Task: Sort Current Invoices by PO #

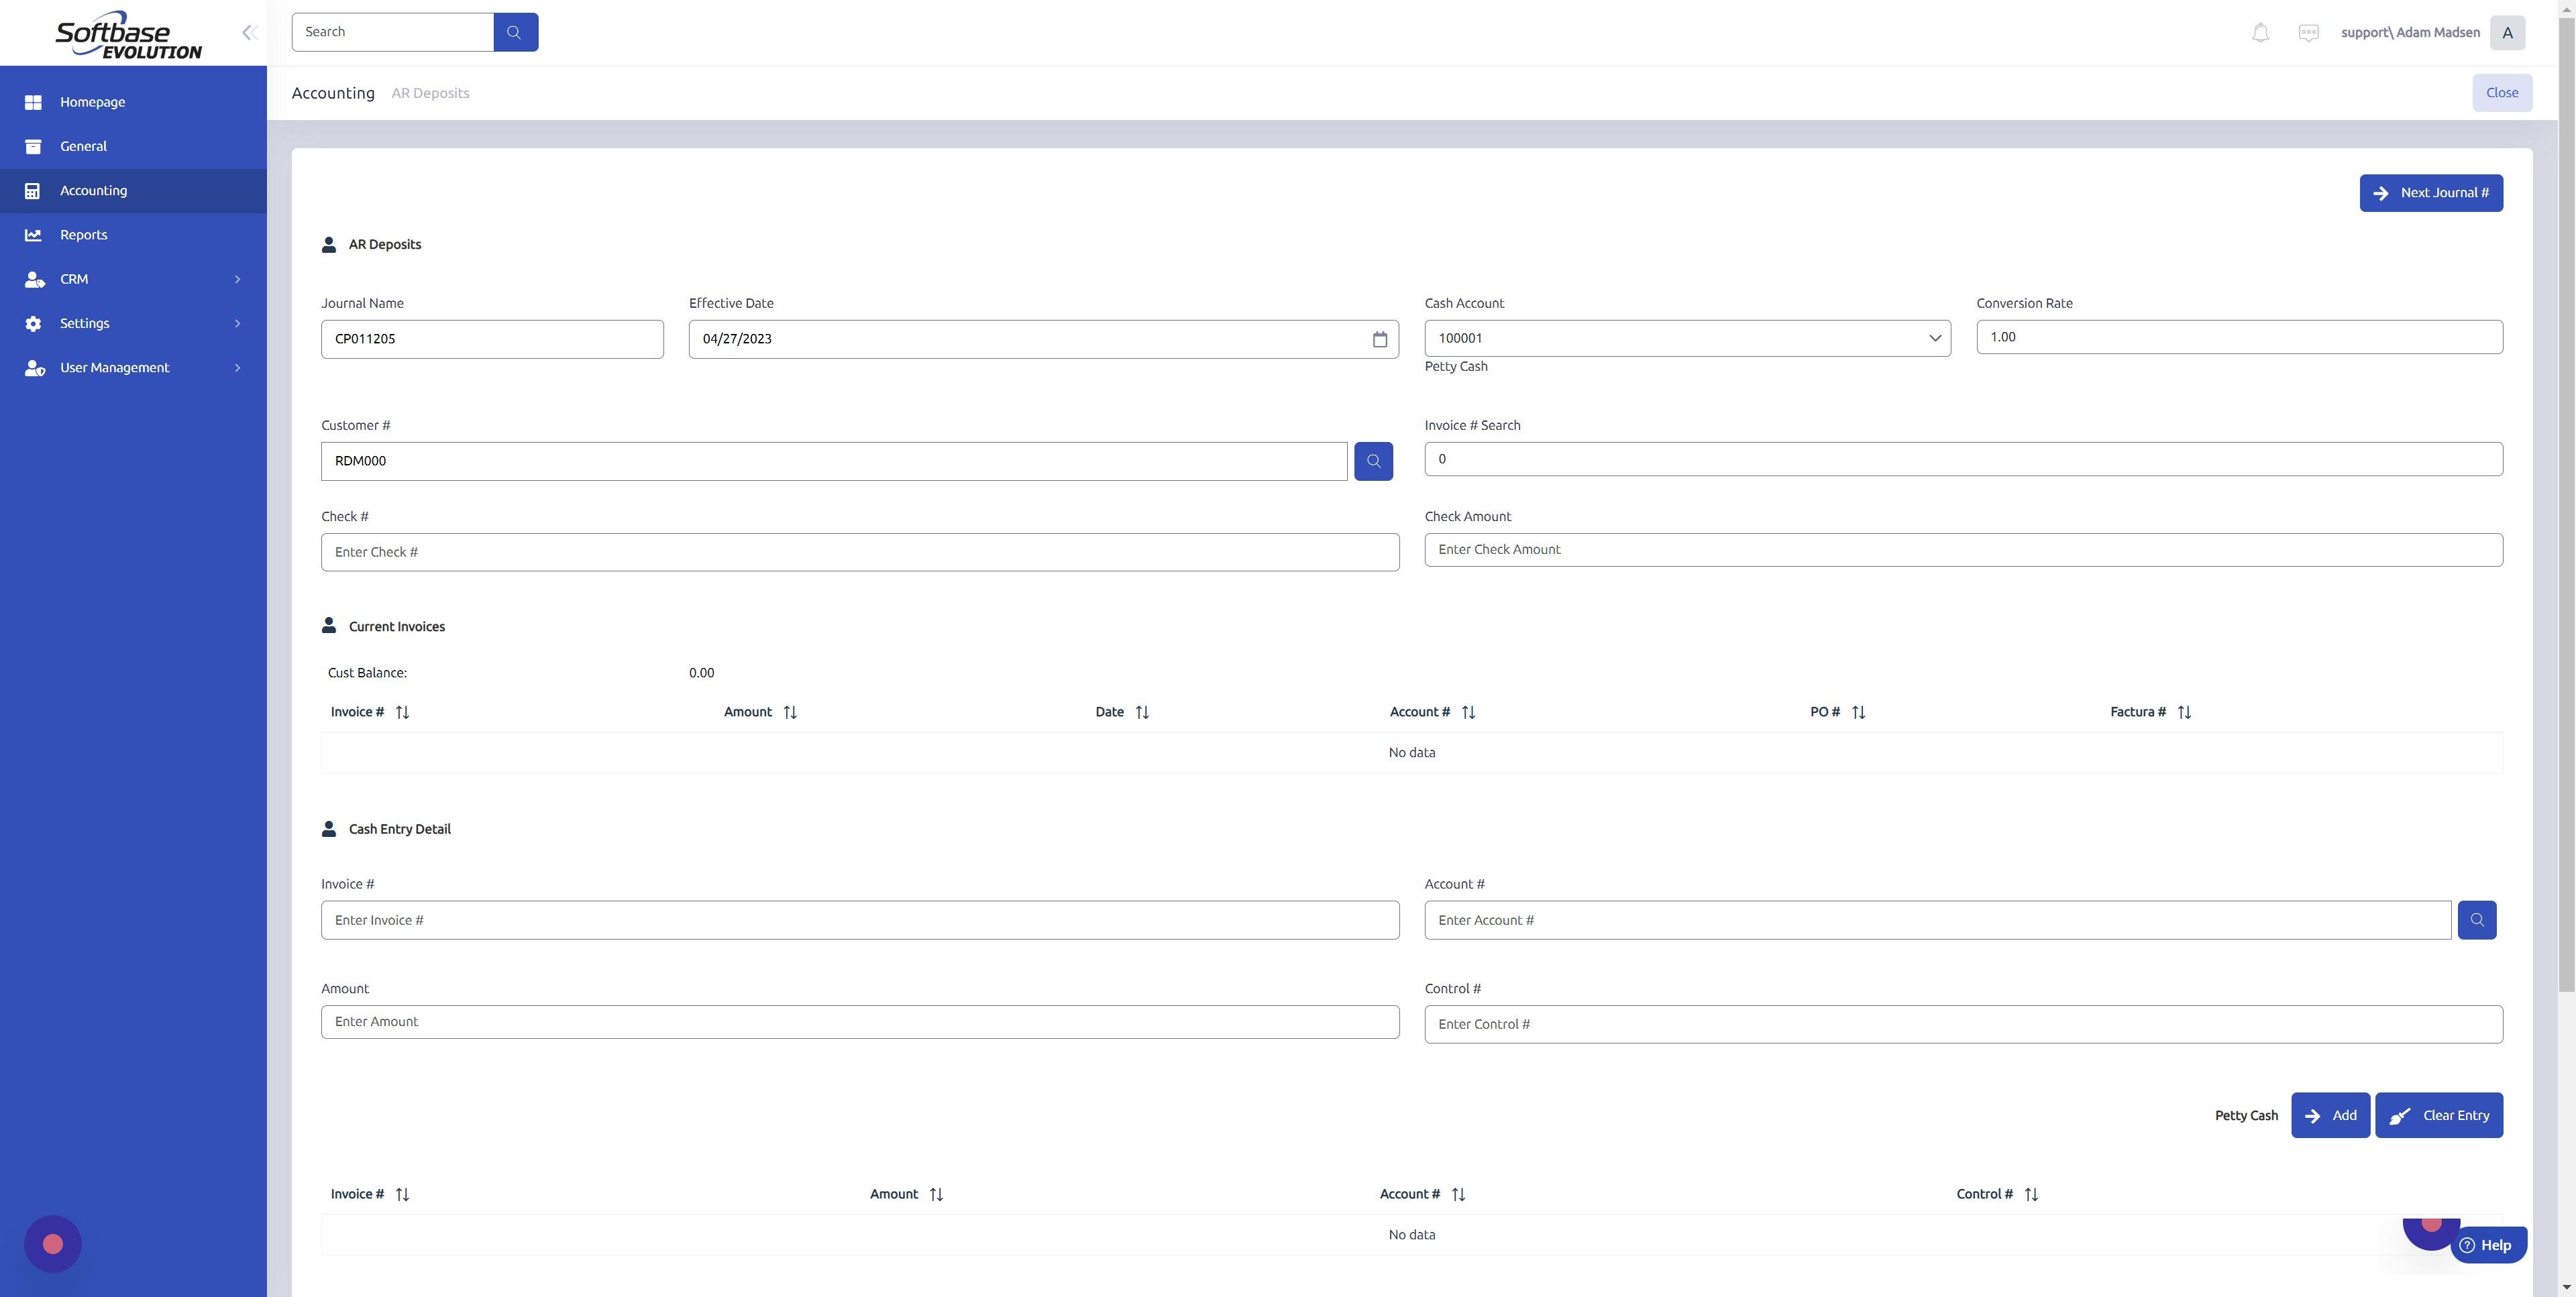Action: 1858,712
